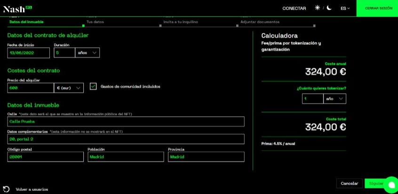Switch to light mode sun icon

coord(317,8)
